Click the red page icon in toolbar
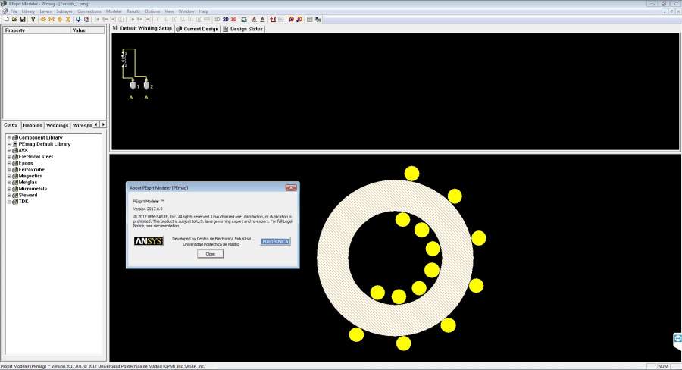Screen dimensions: 682x370 coord(273,20)
